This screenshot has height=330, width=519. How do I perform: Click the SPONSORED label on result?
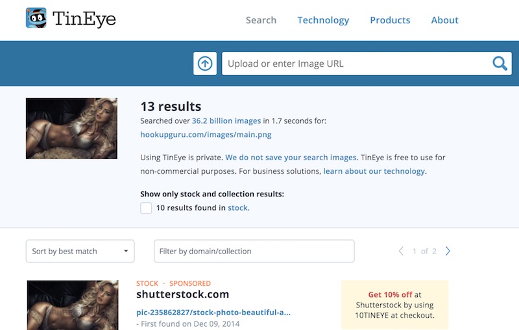(x=190, y=283)
